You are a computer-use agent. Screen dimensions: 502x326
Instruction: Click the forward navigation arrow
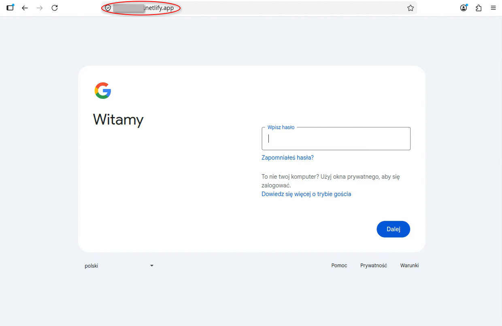pyautogui.click(x=40, y=8)
